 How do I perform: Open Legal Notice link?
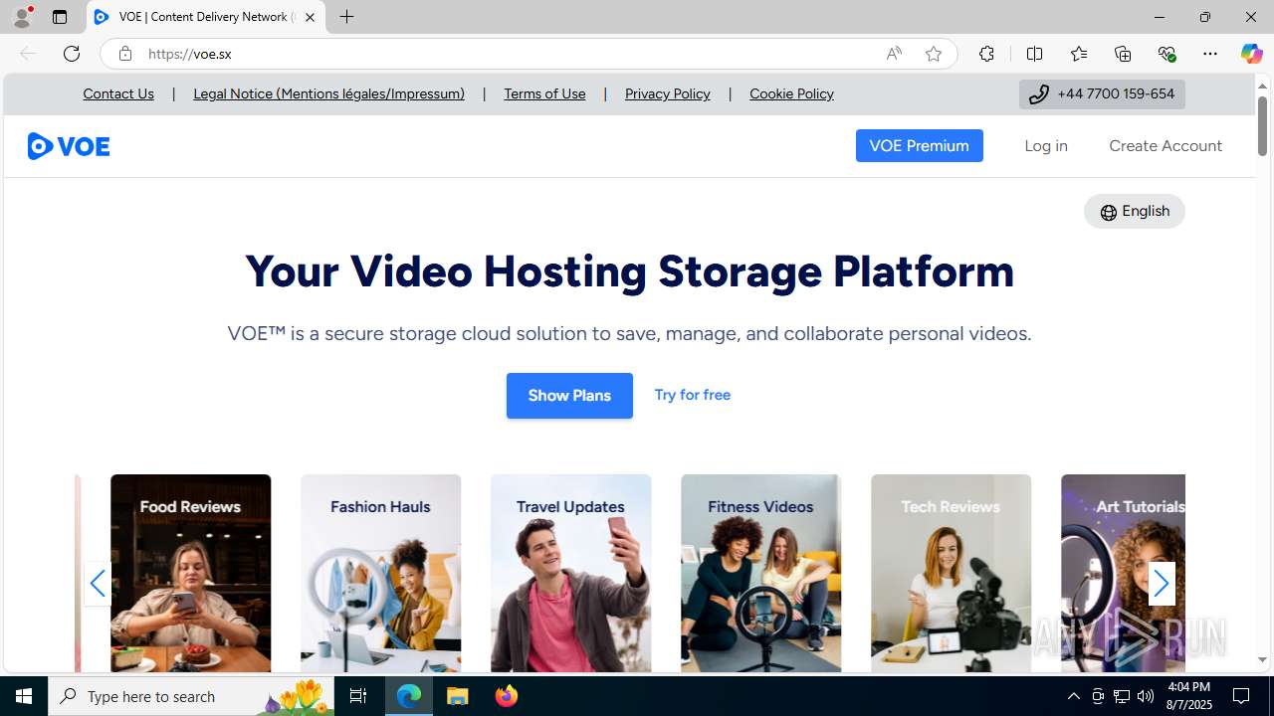click(329, 93)
